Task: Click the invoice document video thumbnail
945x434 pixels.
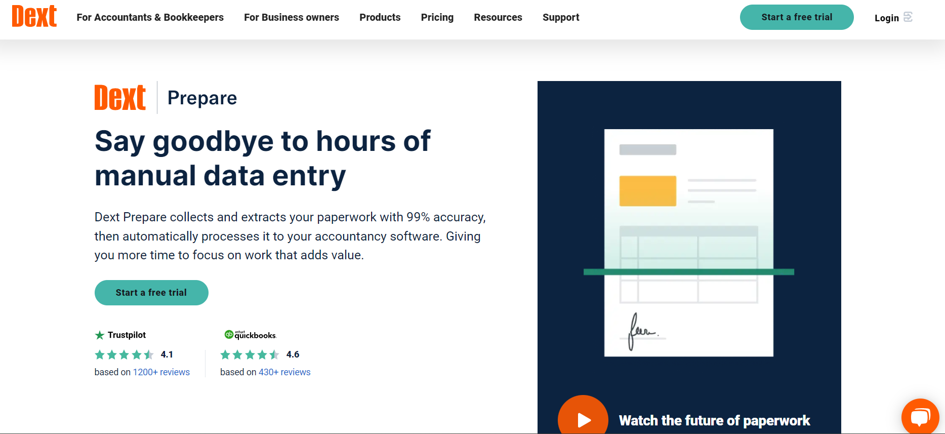Action: tap(688, 243)
